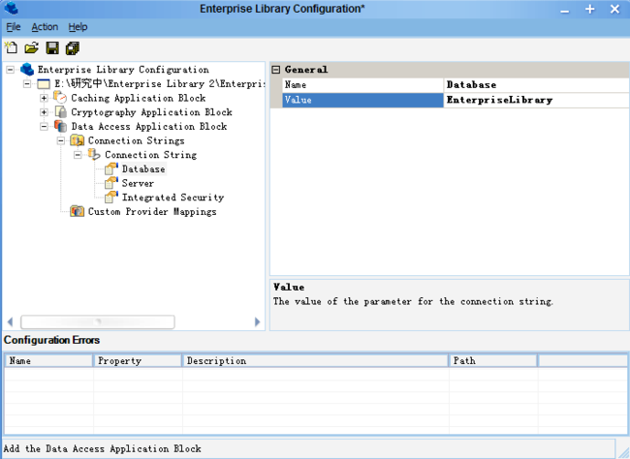This screenshot has width=630, height=459.
Task: Collapse the Data Access Application Block node
Action: pyautogui.click(x=44, y=127)
